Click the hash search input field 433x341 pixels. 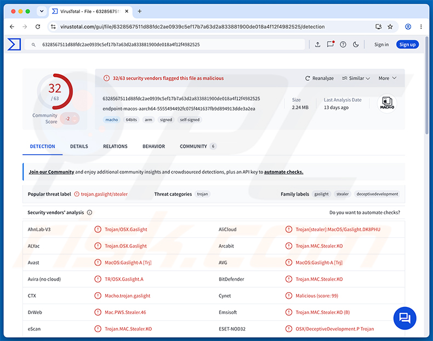click(164, 44)
